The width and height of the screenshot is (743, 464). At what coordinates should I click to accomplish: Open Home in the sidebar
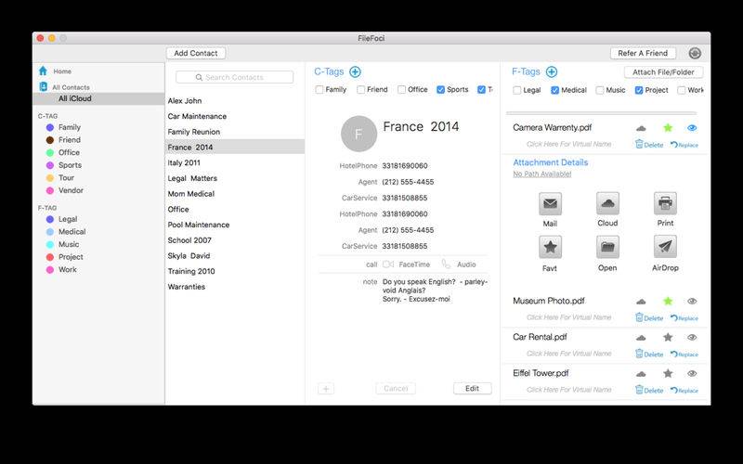[61, 71]
